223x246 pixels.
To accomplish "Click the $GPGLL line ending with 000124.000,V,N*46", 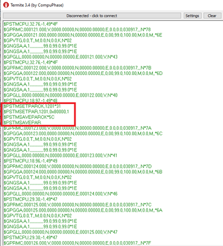I will (61, 194).
